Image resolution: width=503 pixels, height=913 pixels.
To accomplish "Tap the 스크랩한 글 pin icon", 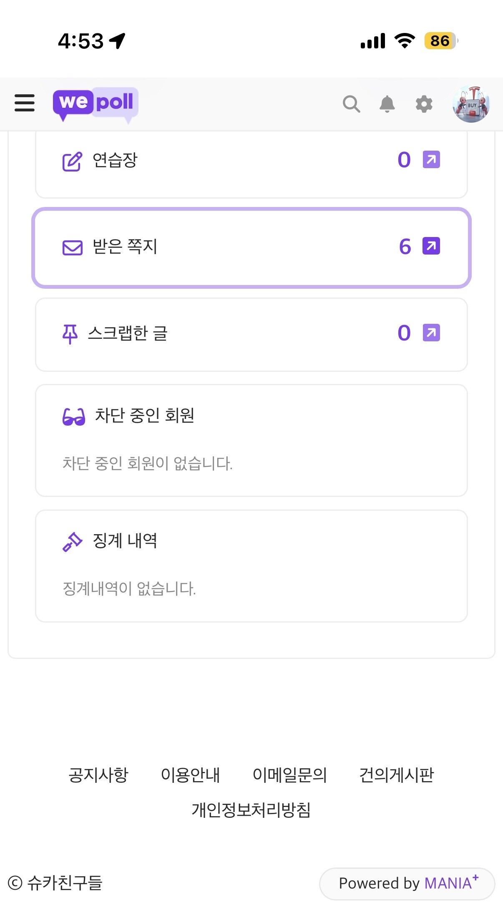I will tap(70, 334).
